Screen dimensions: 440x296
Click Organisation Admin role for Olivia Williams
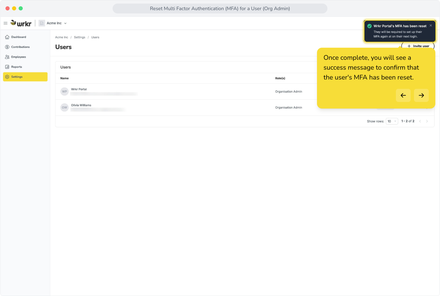coord(289,107)
